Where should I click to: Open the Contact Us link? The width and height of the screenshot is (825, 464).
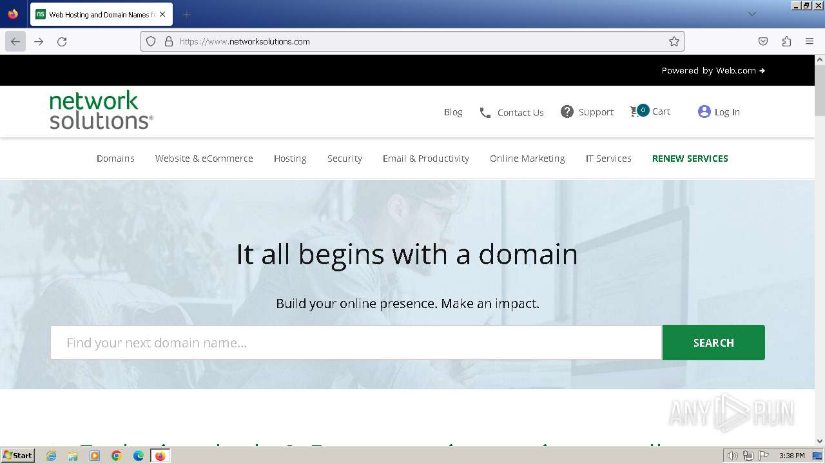[x=521, y=113]
